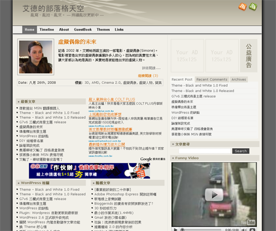The height and width of the screenshot is (231, 276).
Task: Click the YouTube logo on the video
Action: (248, 222)
